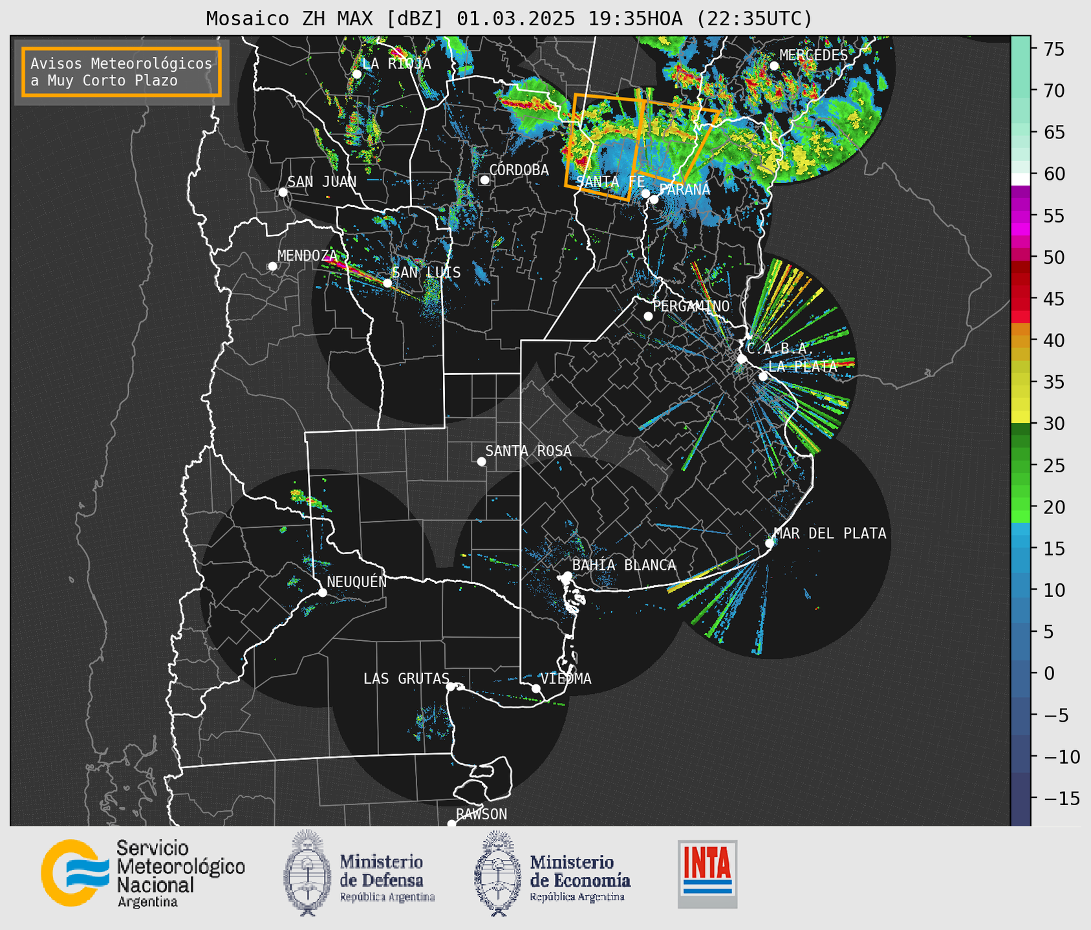Click the SAN JUAN city marker dot
Viewport: 1091px width, 930px height.
tap(283, 192)
